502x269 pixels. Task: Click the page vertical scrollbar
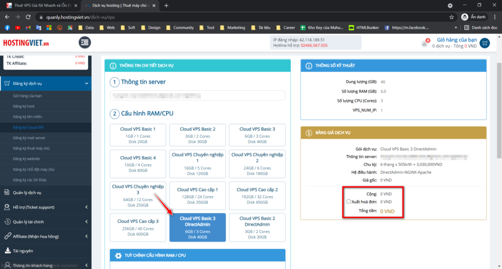pos(499,110)
